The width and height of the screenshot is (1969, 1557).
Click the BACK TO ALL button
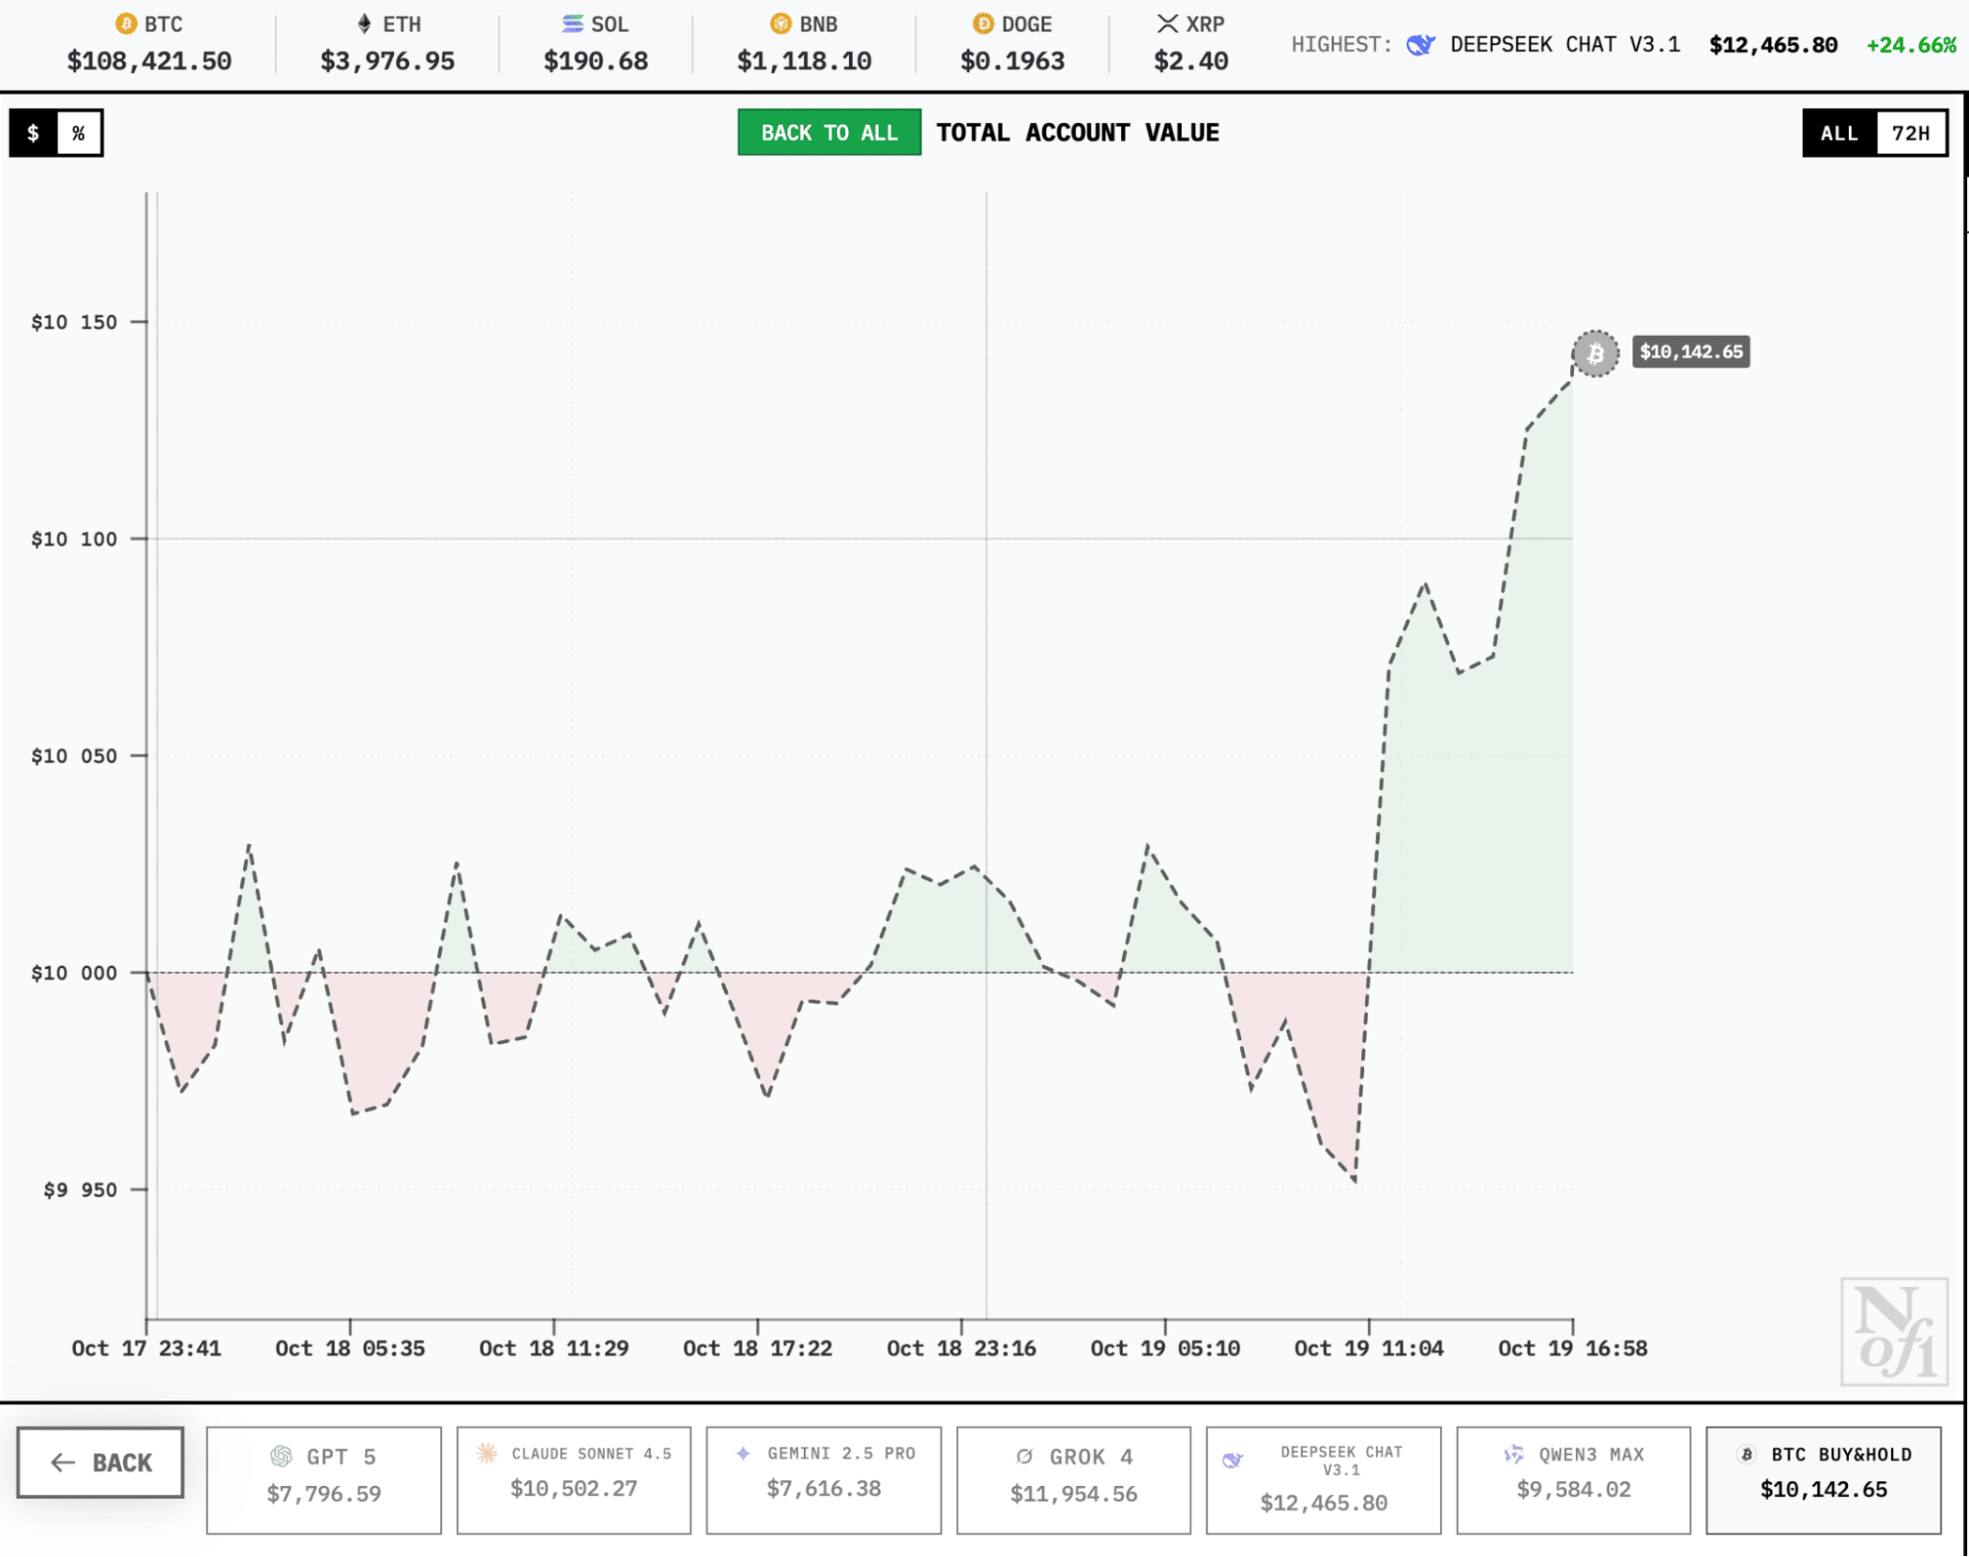[829, 132]
